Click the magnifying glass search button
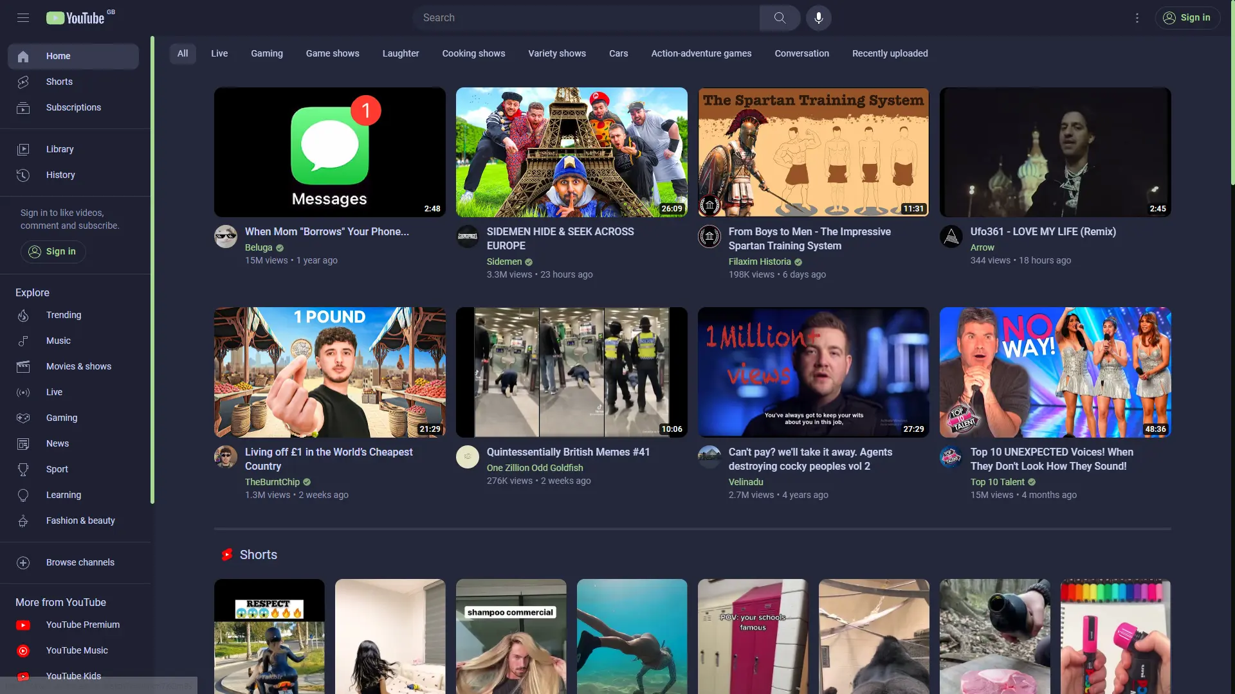The height and width of the screenshot is (694, 1235). [780, 18]
